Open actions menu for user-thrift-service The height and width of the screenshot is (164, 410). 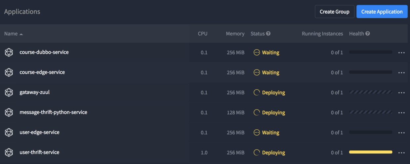pos(401,153)
